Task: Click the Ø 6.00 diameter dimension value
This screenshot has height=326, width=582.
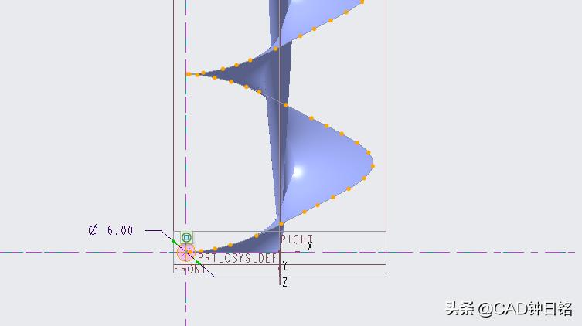Action: (x=111, y=230)
